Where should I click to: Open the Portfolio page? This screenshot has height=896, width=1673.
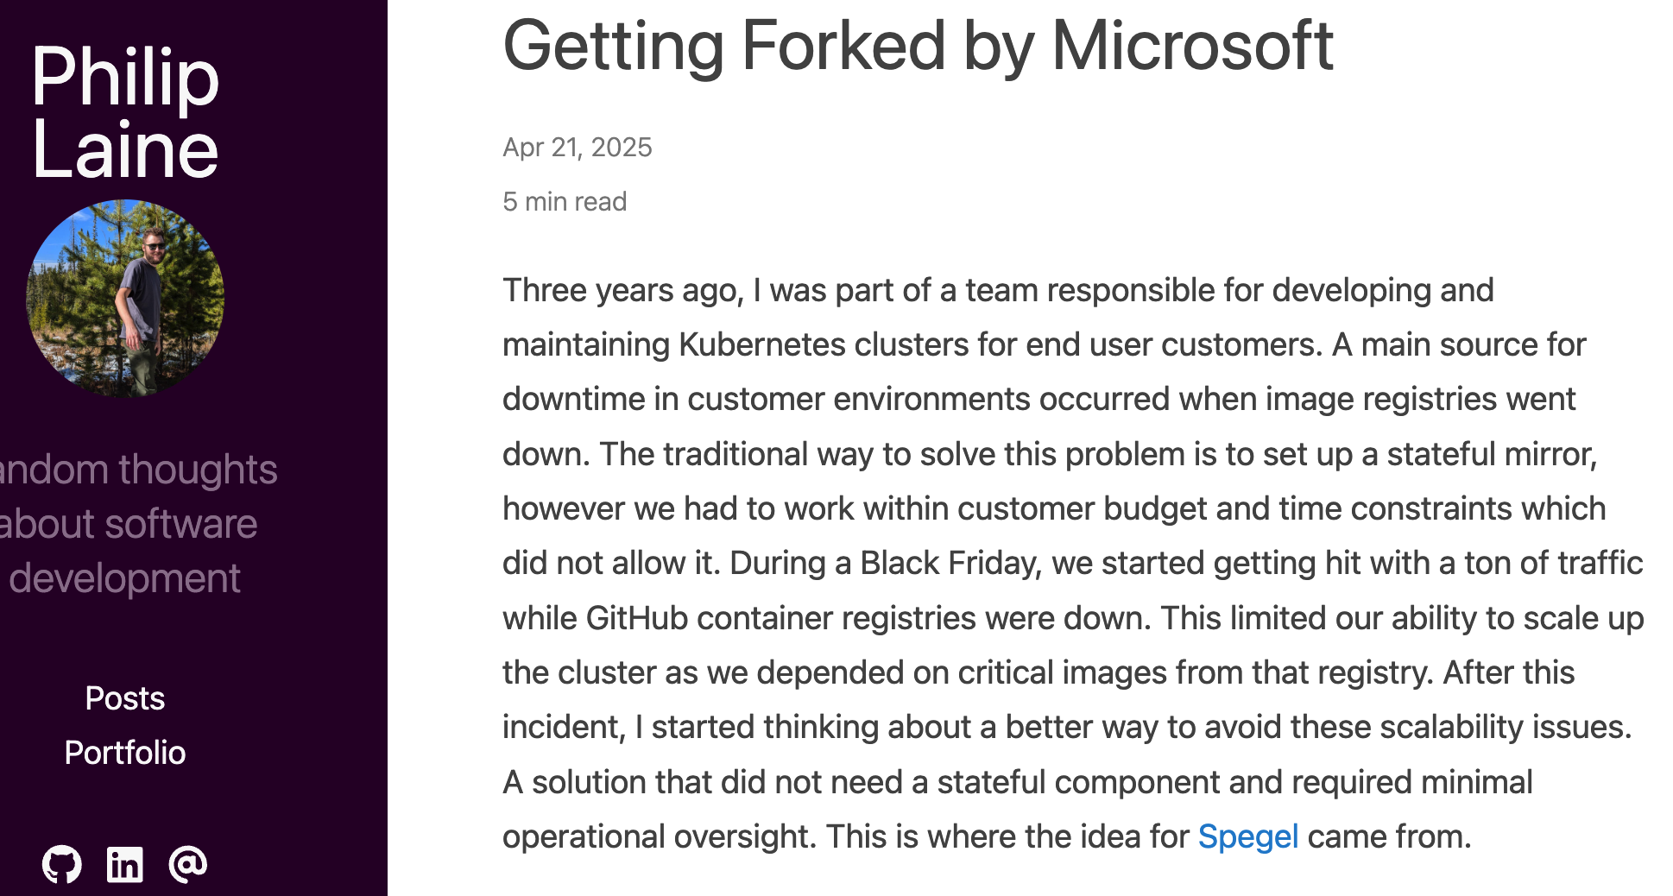[125, 753]
